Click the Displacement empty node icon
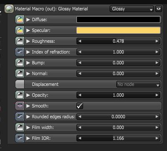This screenshot has width=167, height=151. pos(20,84)
